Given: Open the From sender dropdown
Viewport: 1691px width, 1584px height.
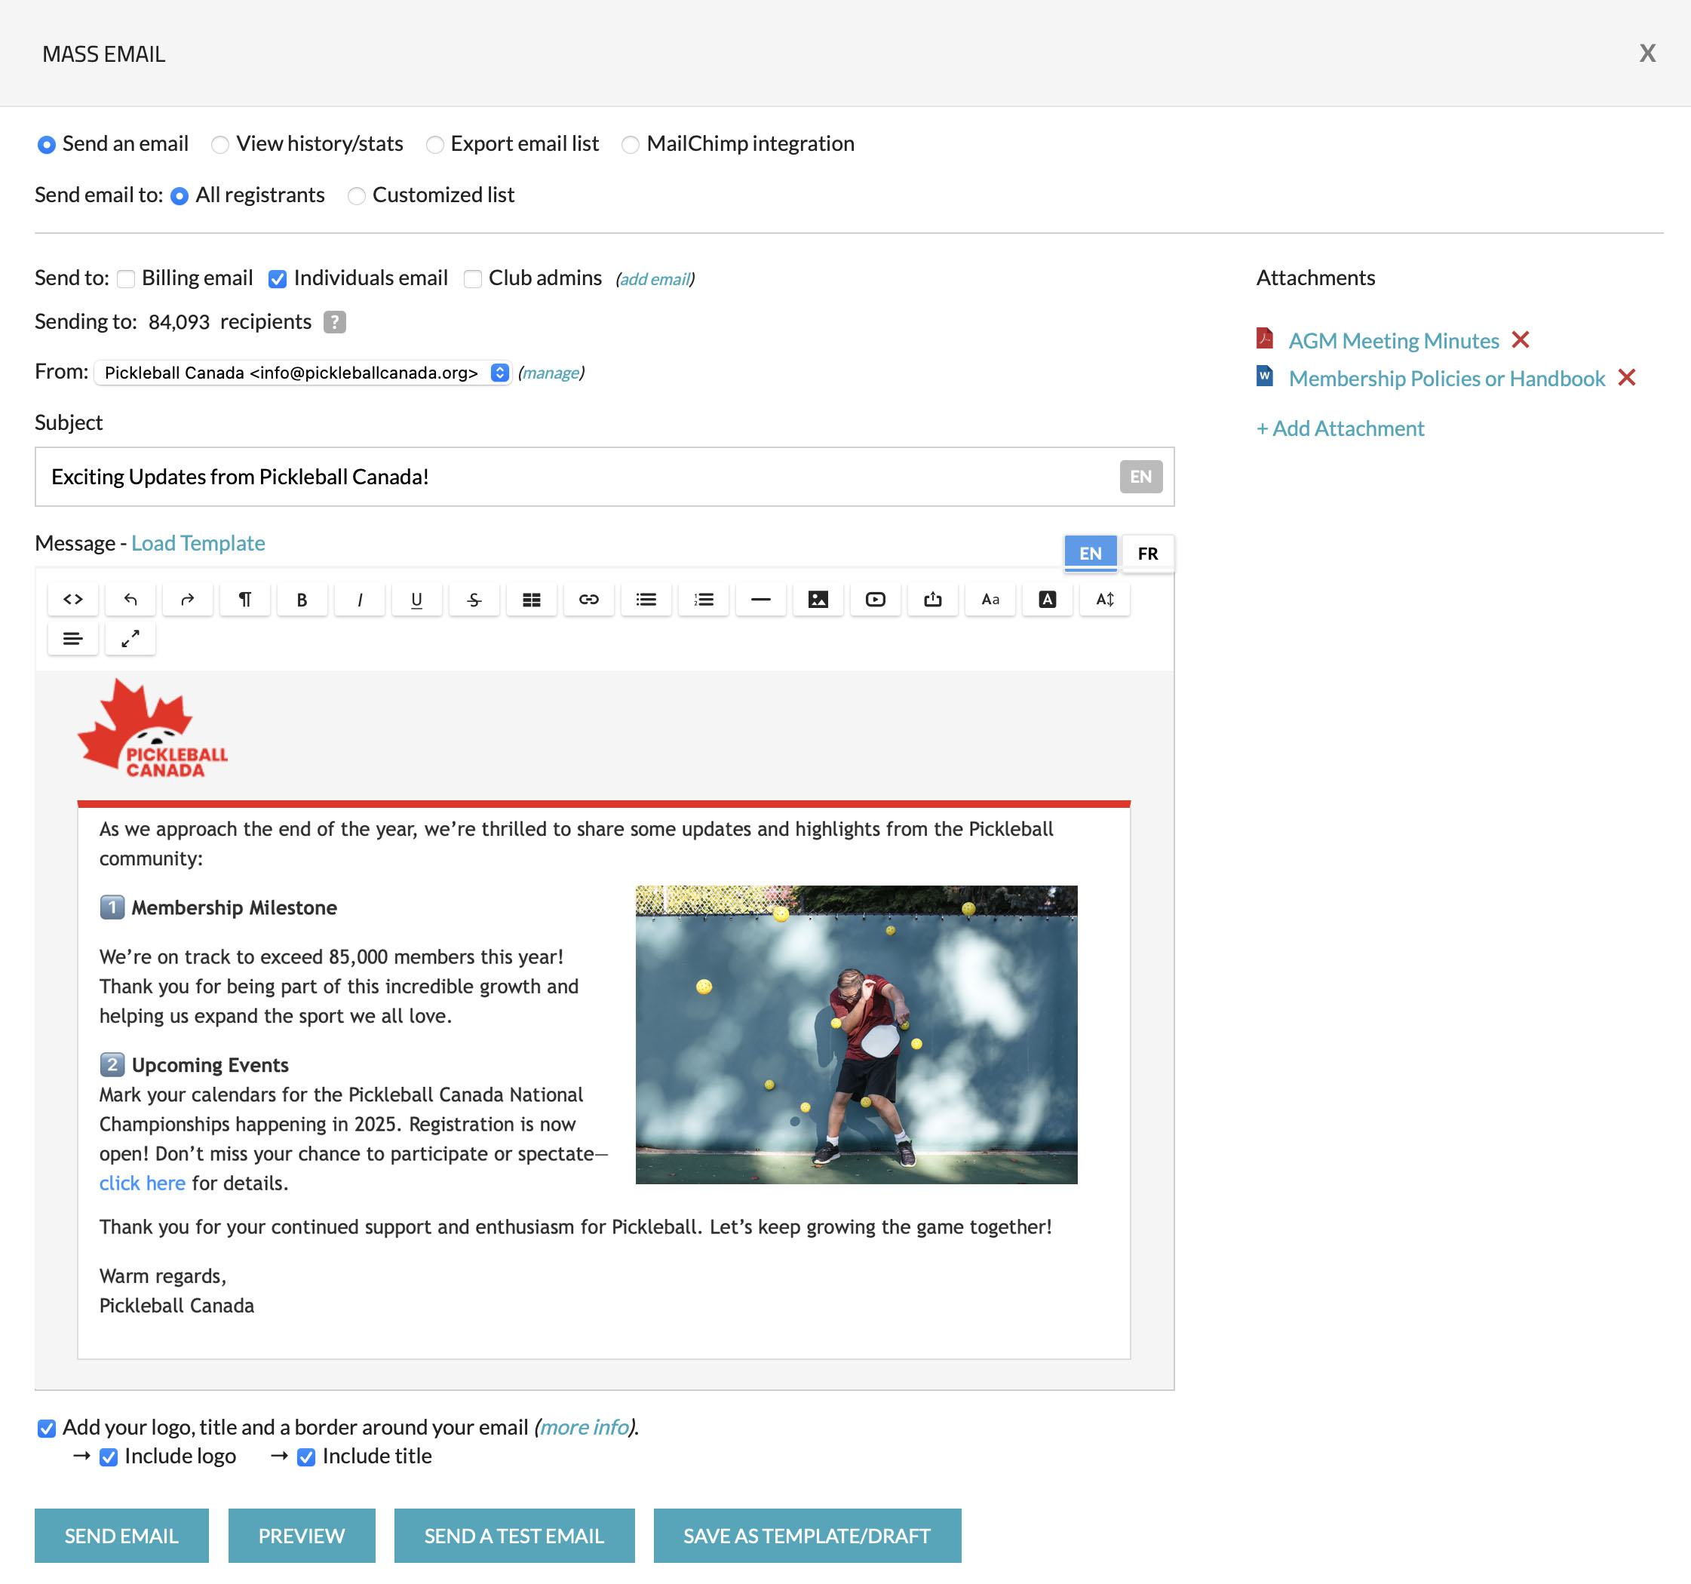Looking at the screenshot, I should [x=302, y=373].
